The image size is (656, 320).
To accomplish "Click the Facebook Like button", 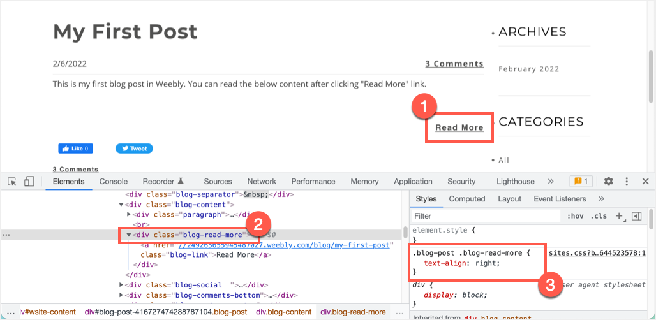I will [76, 149].
